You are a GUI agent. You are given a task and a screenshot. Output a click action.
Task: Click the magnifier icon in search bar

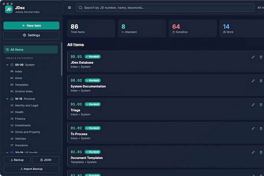[81, 8]
